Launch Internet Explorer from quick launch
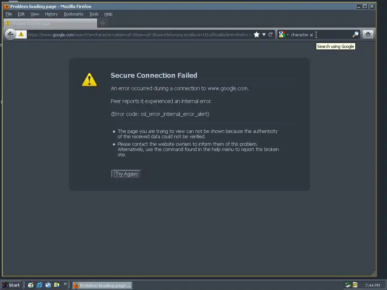Image resolution: width=387 pixels, height=290 pixels. [39, 285]
